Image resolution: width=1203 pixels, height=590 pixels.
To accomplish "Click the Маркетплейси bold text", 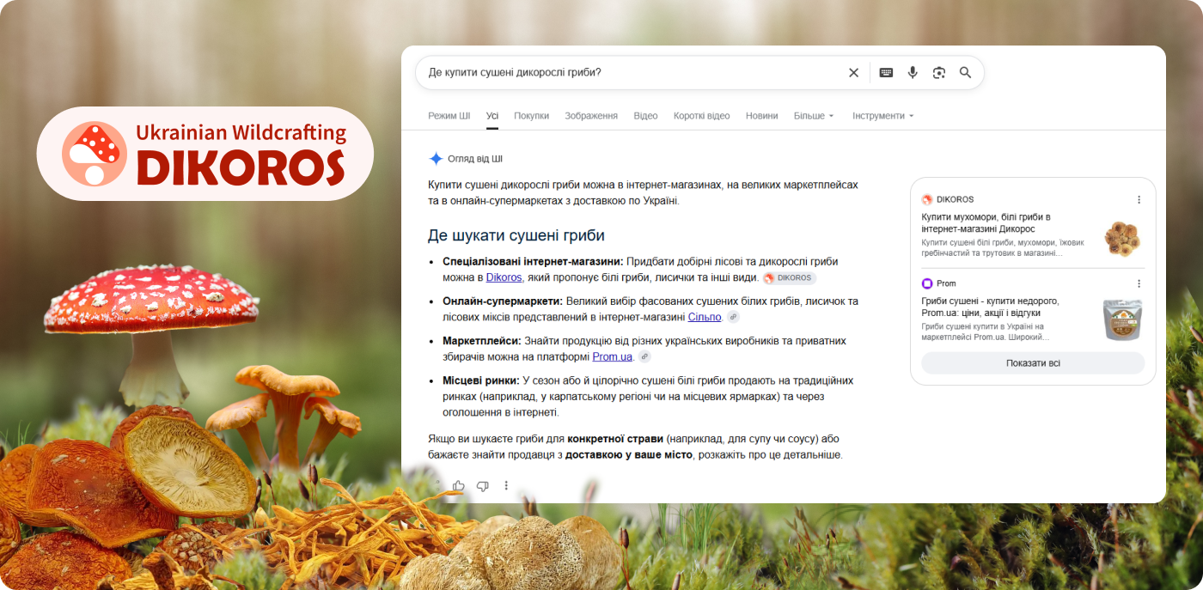I will click(x=482, y=341).
